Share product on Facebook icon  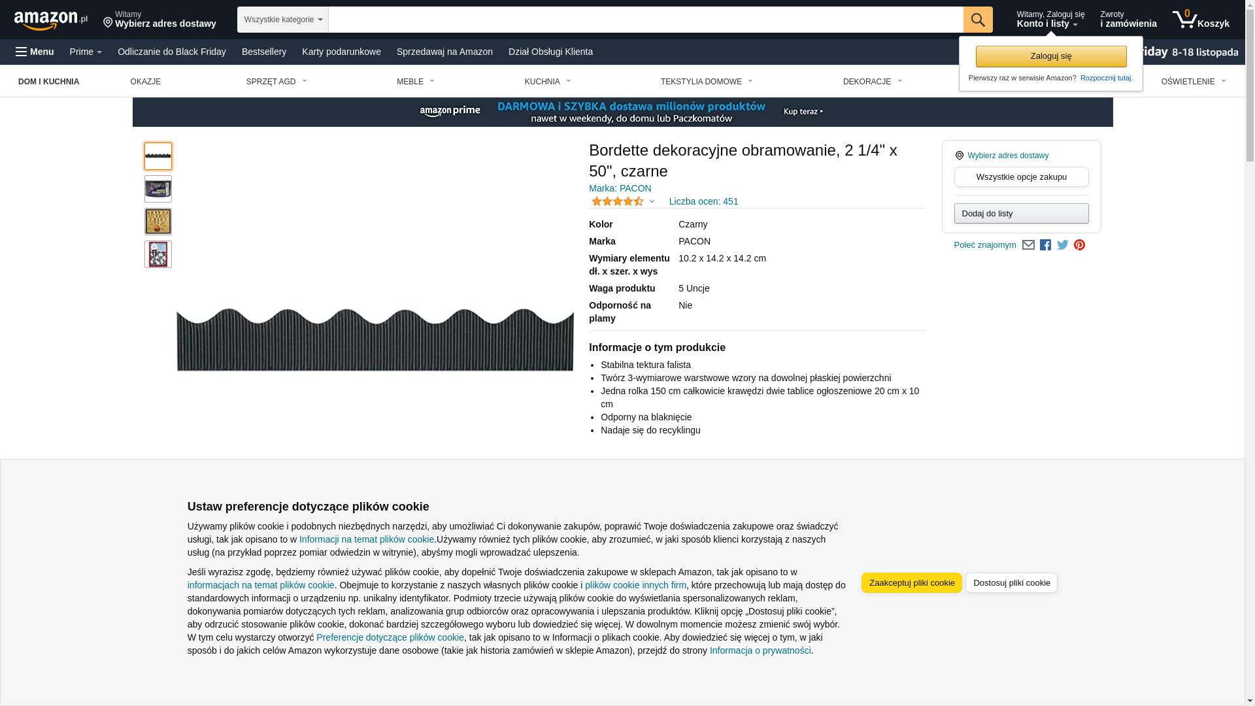pyautogui.click(x=1045, y=245)
